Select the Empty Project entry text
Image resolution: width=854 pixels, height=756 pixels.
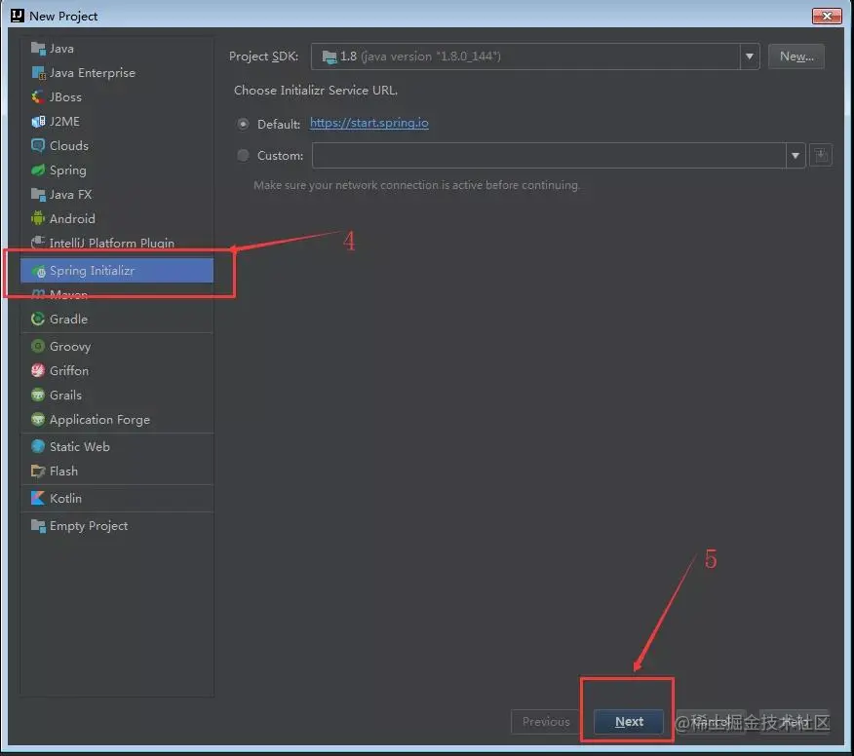89,526
